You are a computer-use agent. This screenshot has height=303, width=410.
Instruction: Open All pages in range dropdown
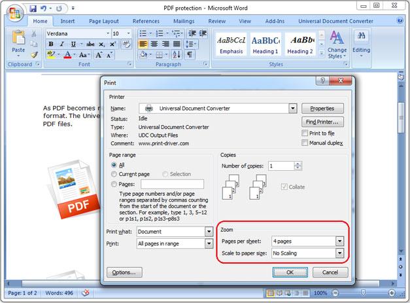209,243
